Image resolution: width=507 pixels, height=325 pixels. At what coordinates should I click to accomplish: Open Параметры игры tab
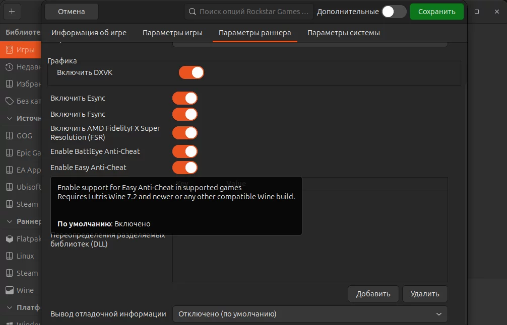coord(173,33)
